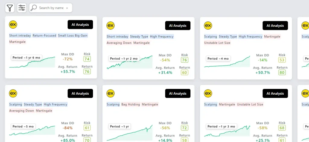Clear search with the x icon
The height and width of the screenshot is (142, 309).
click(67, 8)
